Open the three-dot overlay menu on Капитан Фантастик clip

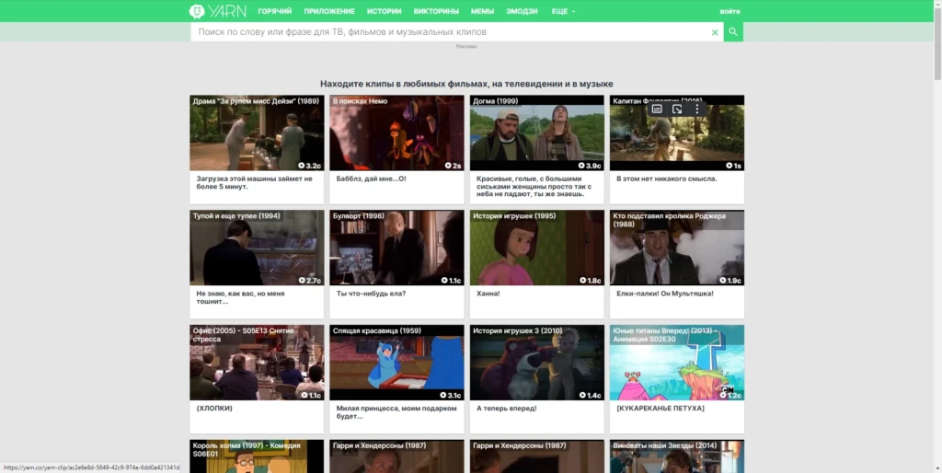pyautogui.click(x=697, y=109)
